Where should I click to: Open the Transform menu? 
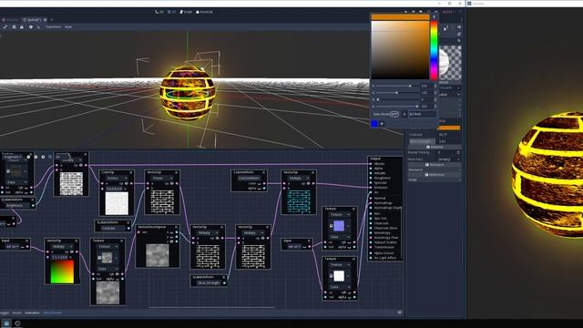click(x=53, y=26)
